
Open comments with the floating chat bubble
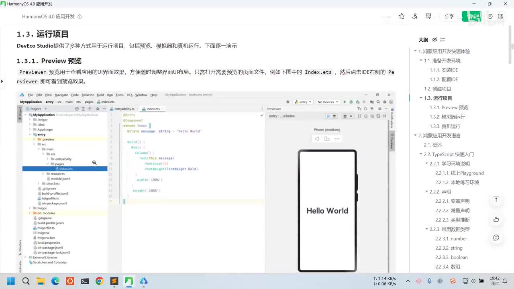[496, 238]
